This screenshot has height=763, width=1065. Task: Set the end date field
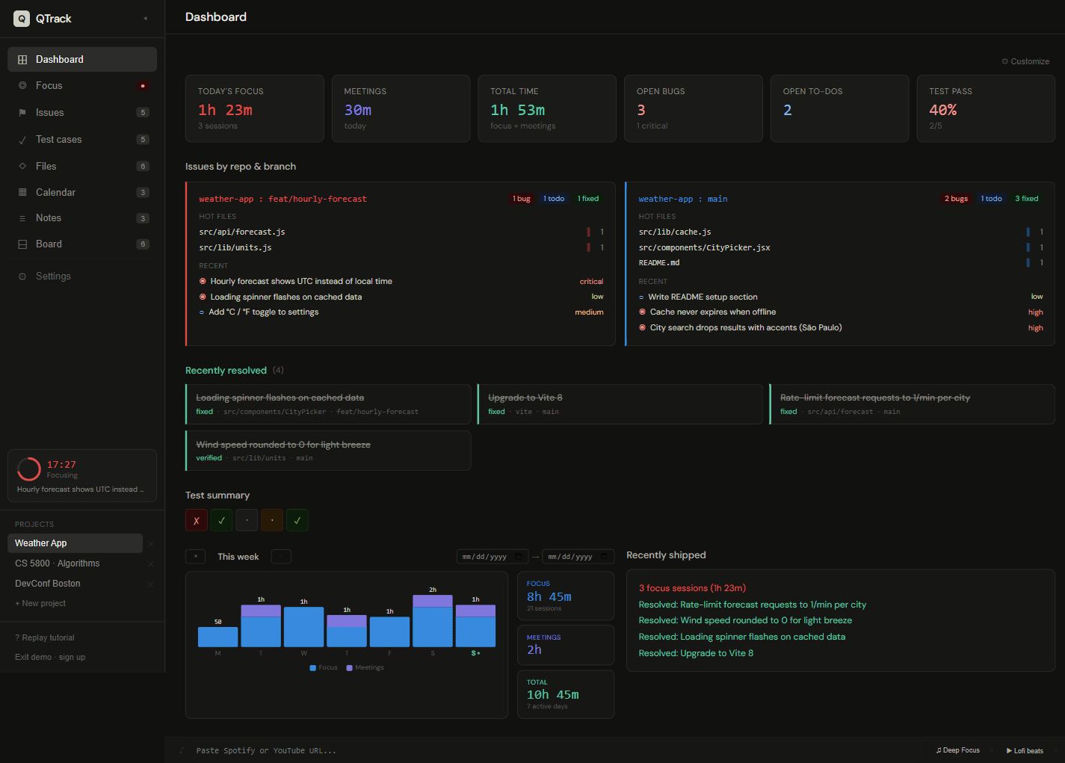pos(578,557)
